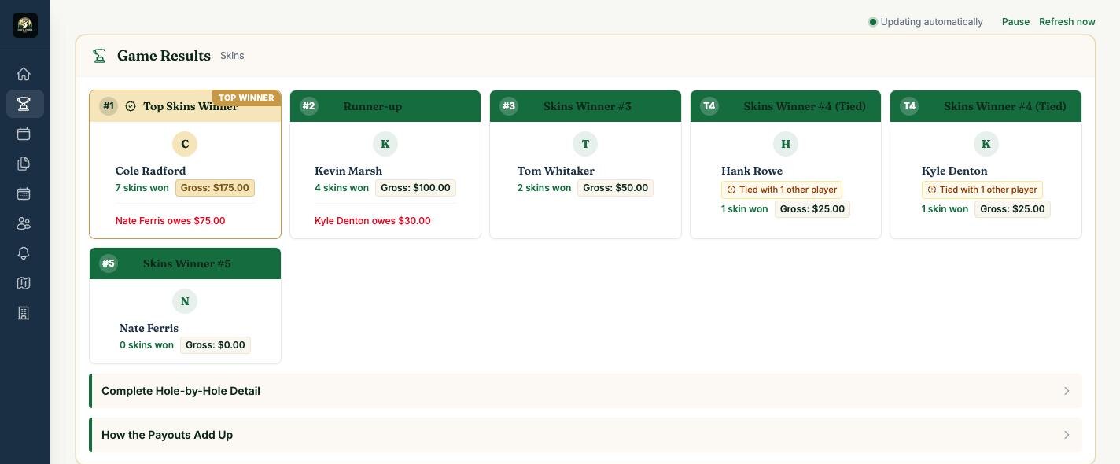
Task: Click Nate Ferris's Gross: $0.00 badge
Action: point(216,345)
